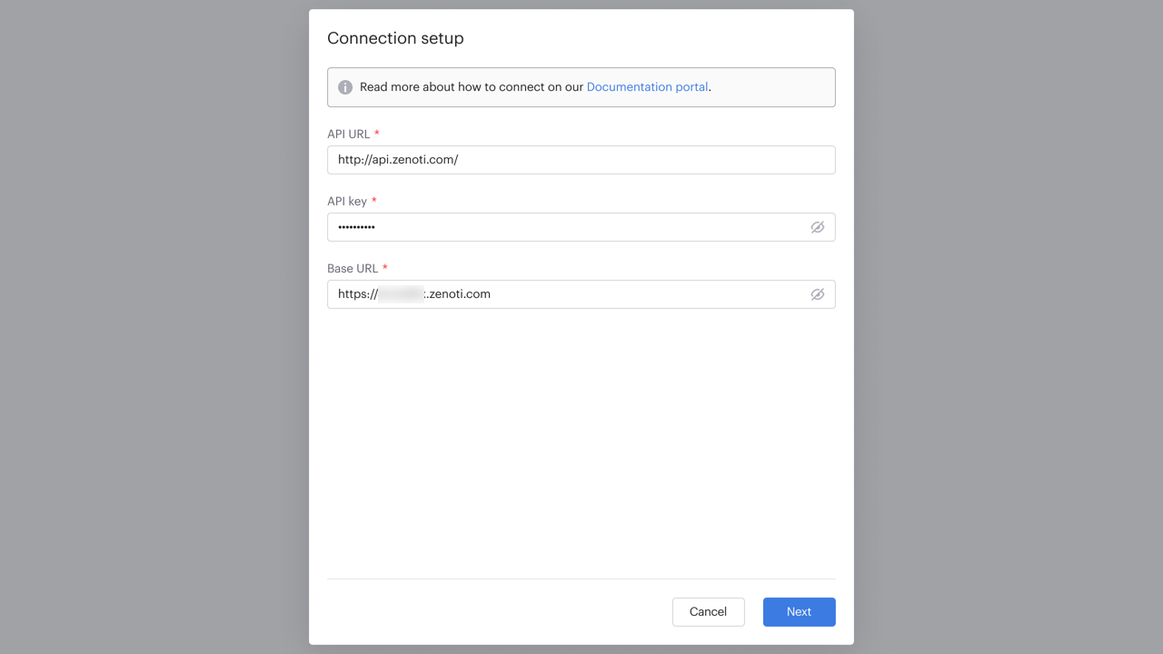Click the visibility icon at end of Base URL field
The width and height of the screenshot is (1163, 654).
818,294
